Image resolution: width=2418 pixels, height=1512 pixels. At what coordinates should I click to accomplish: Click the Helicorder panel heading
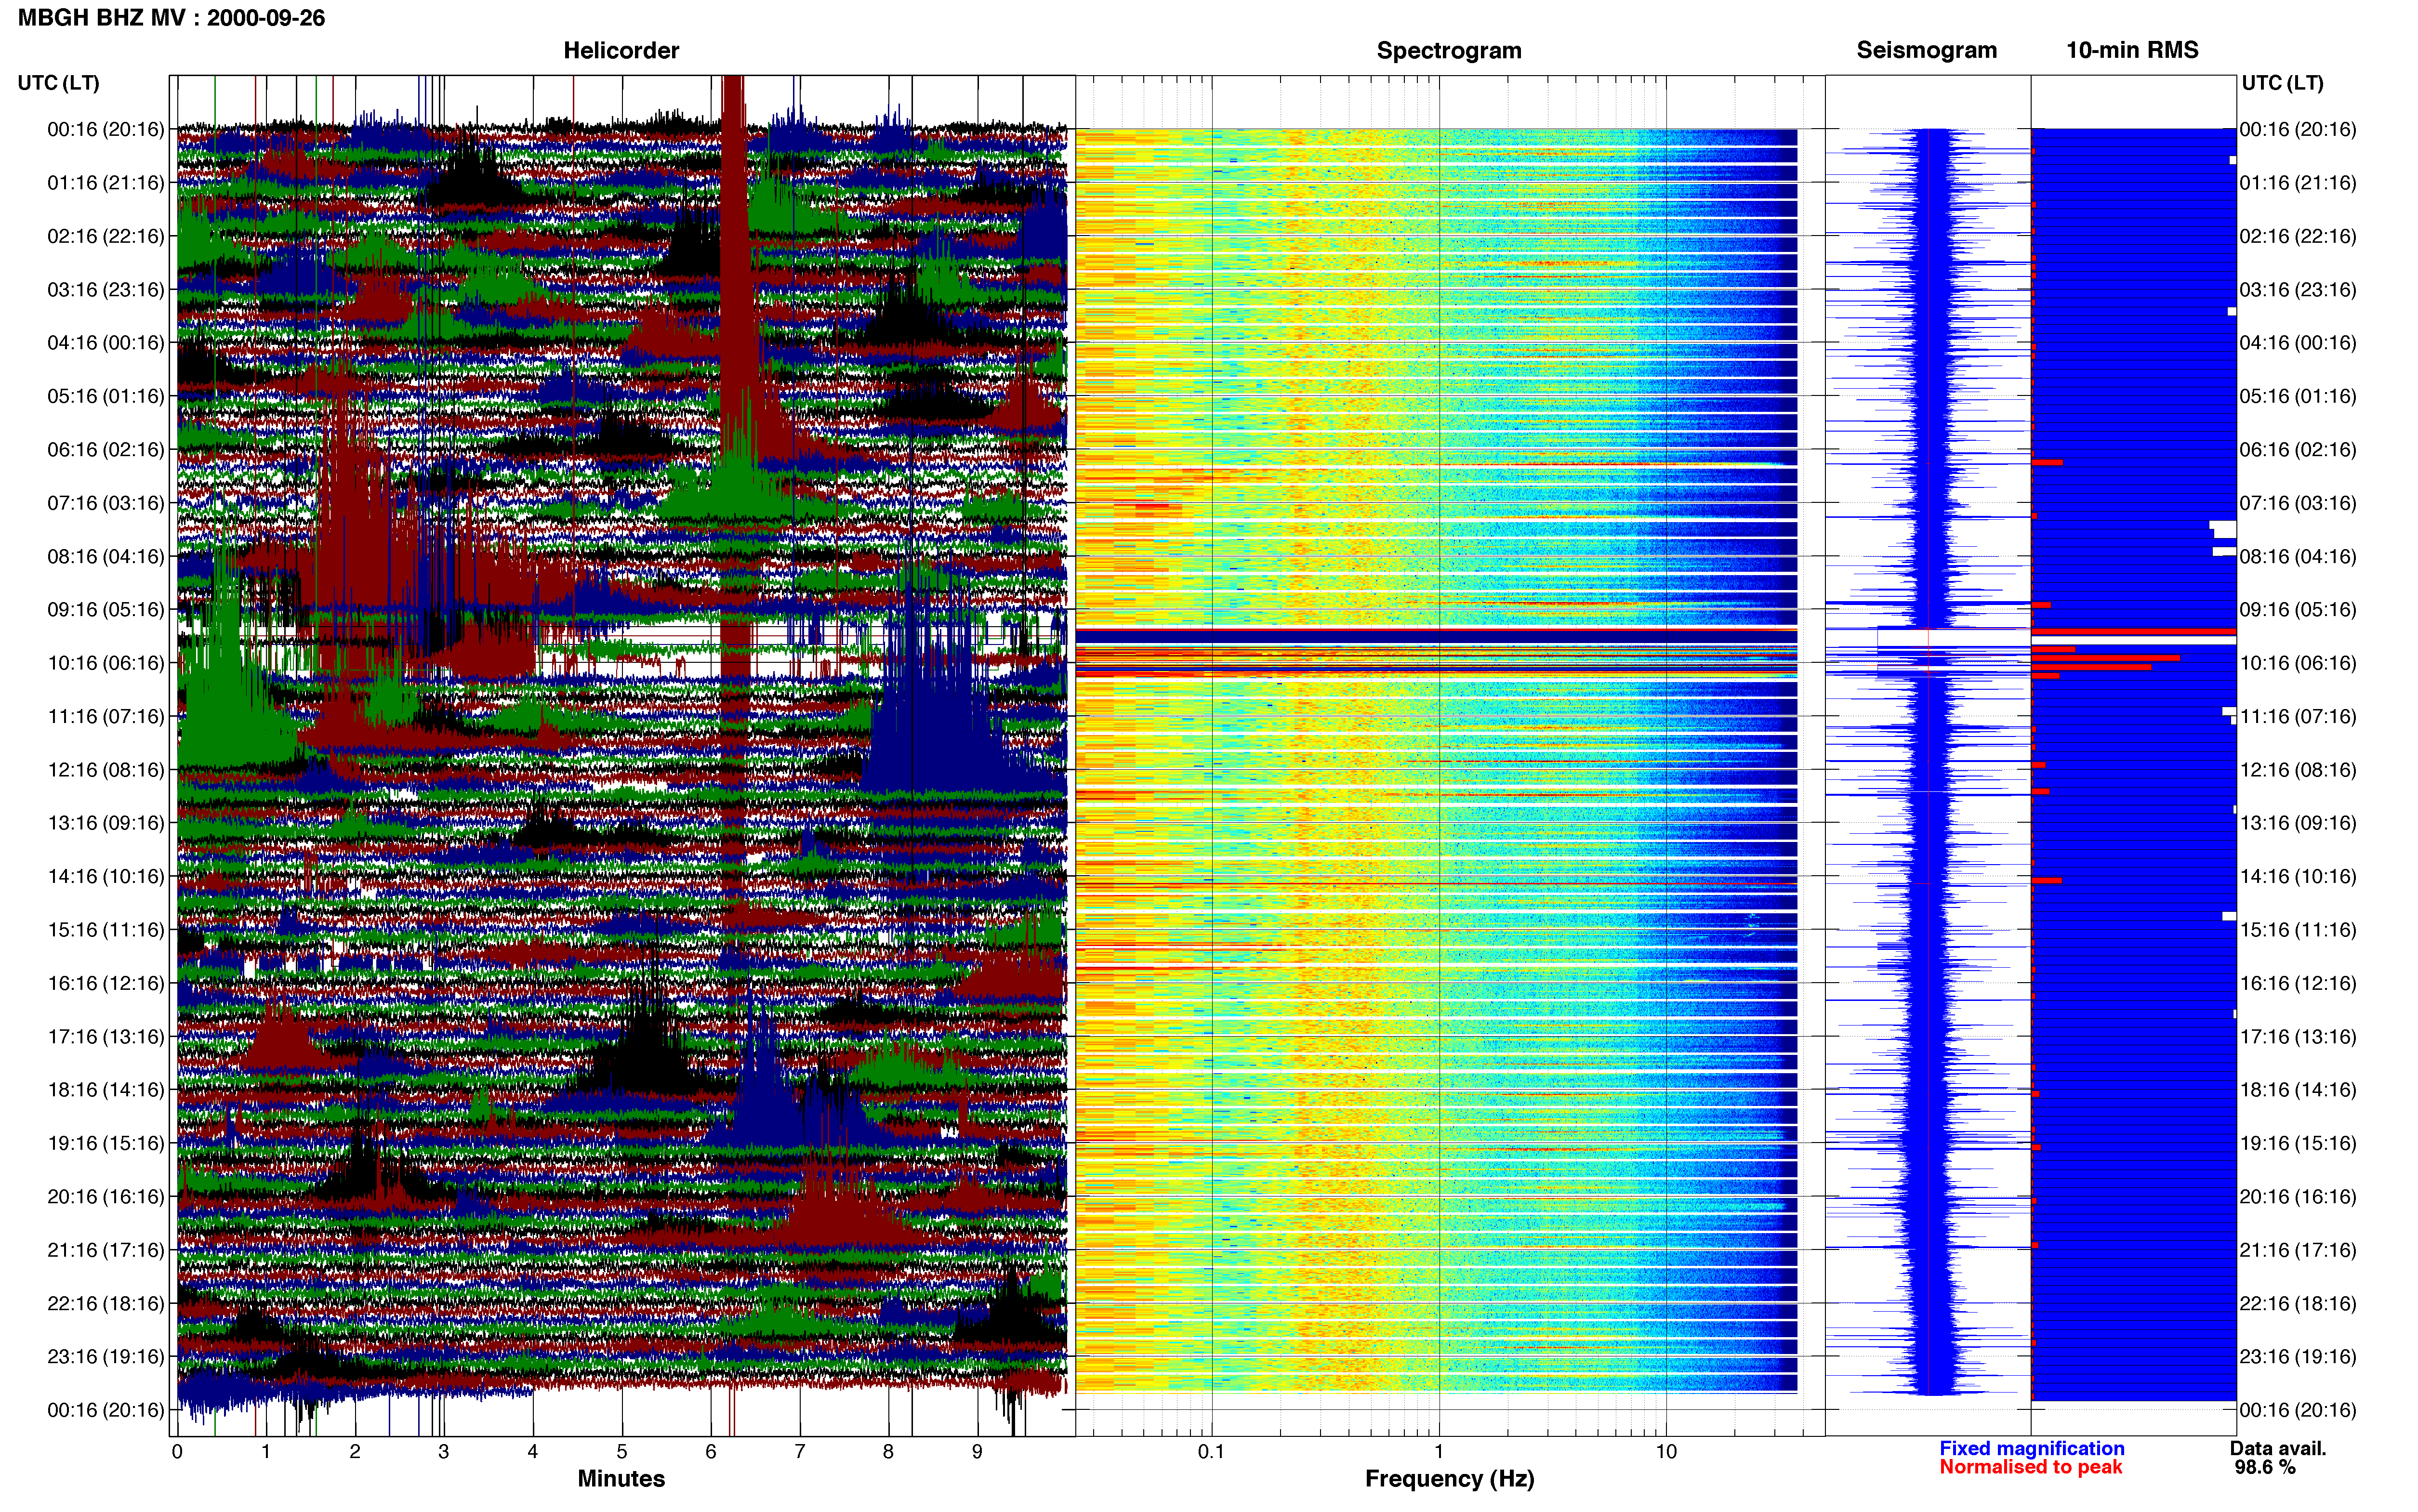(x=620, y=50)
